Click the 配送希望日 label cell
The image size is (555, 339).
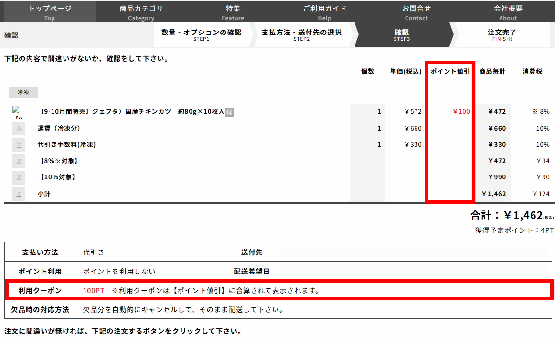(x=252, y=271)
